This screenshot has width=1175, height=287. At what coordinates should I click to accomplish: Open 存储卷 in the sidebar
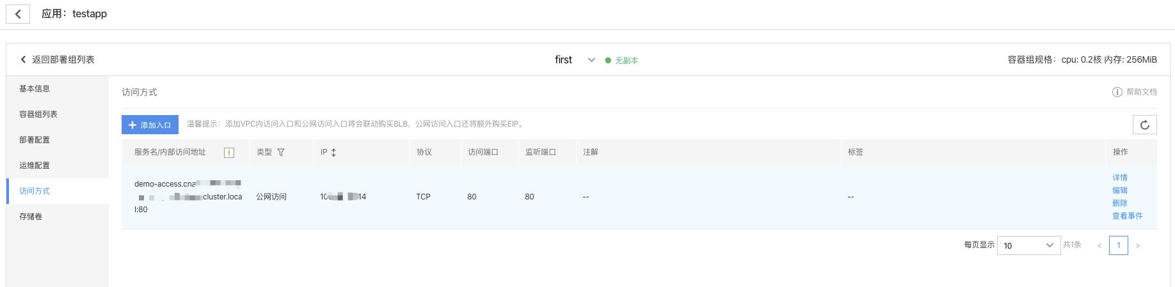31,217
